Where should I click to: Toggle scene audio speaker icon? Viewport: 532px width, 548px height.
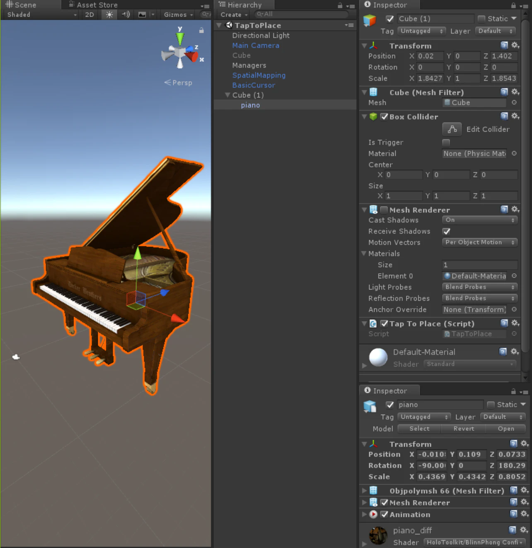(126, 14)
